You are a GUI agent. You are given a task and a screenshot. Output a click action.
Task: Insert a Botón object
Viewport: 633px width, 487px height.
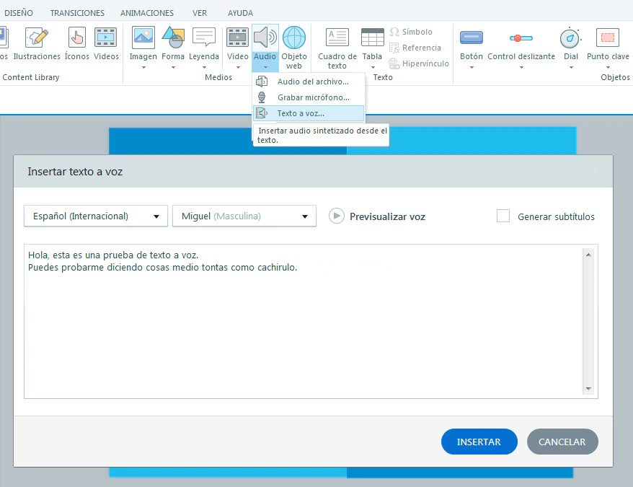click(472, 44)
